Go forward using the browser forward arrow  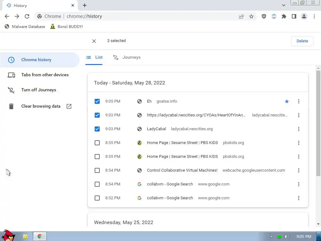(x=17, y=16)
